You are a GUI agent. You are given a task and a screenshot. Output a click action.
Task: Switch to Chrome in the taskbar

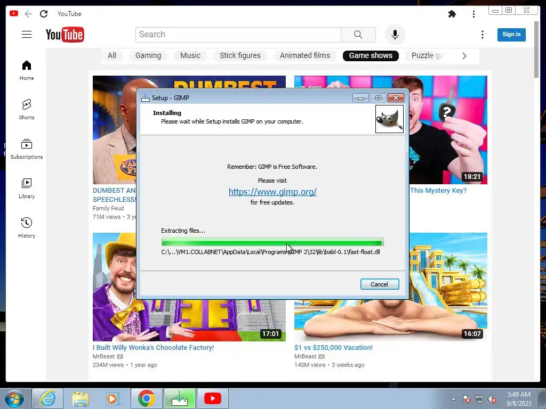(146, 398)
